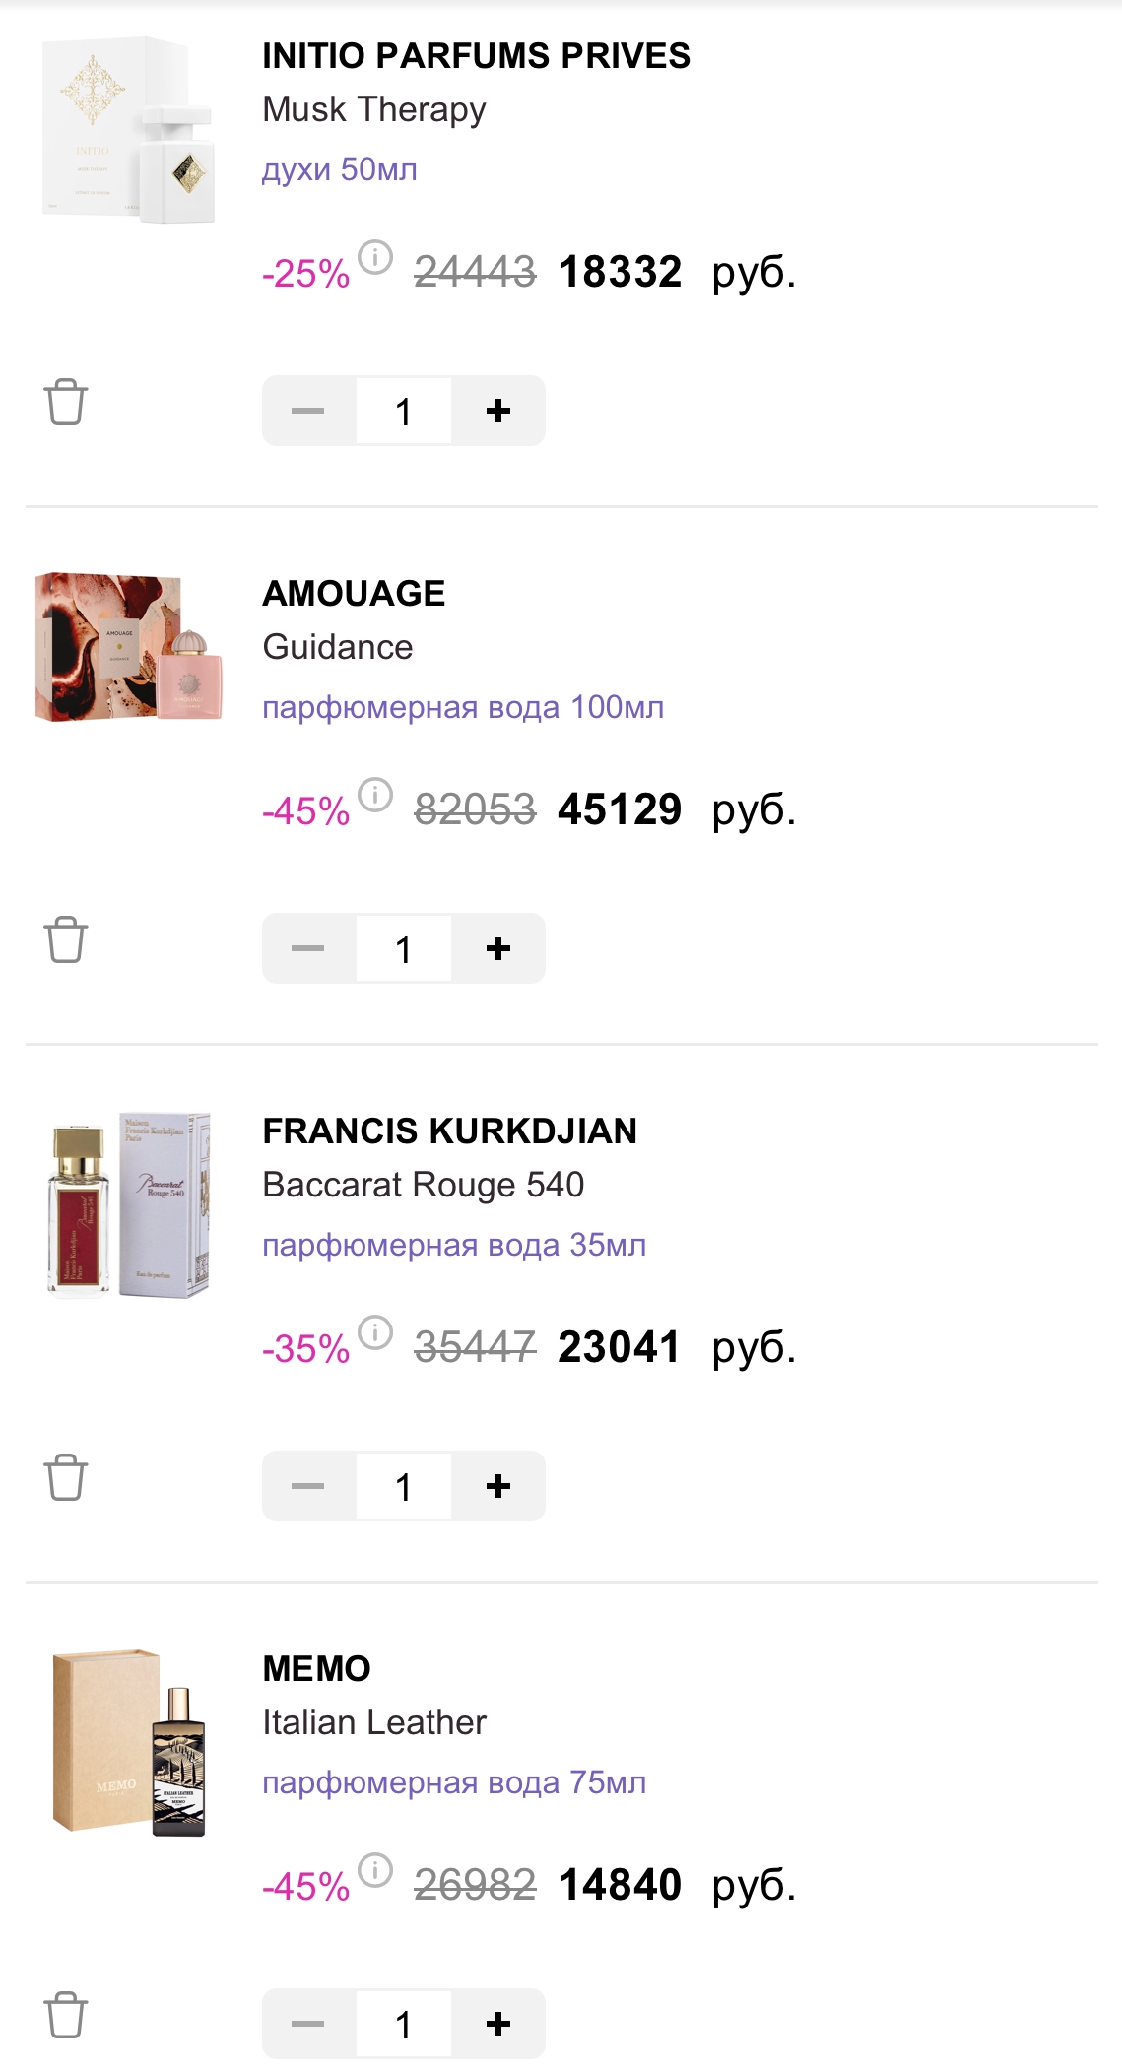Delete Musk Therapy from the cart
The height and width of the screenshot is (2069, 1122).
pos(66,402)
